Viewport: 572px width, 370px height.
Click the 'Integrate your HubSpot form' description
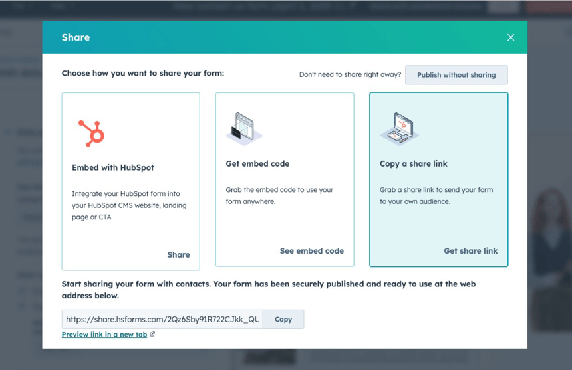coord(129,205)
